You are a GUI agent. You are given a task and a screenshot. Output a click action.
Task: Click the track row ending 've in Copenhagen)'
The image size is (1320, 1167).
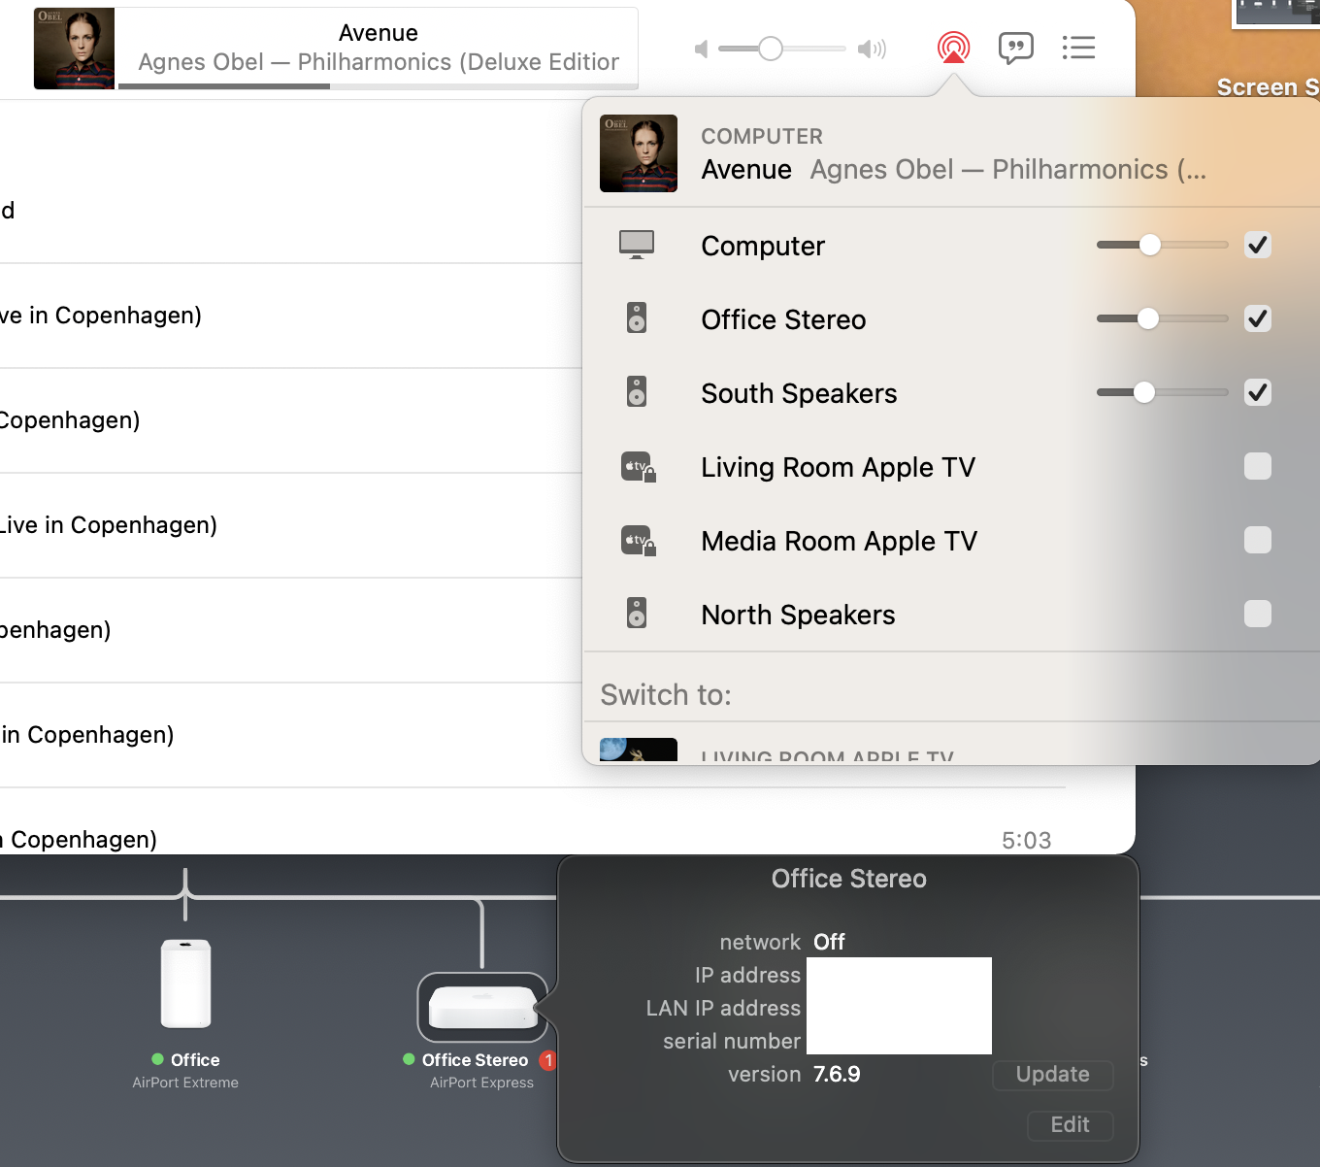(x=291, y=316)
